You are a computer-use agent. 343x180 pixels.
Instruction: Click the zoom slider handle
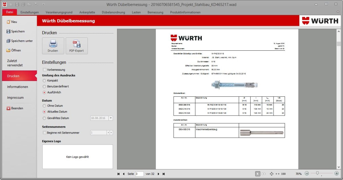click(x=317, y=173)
